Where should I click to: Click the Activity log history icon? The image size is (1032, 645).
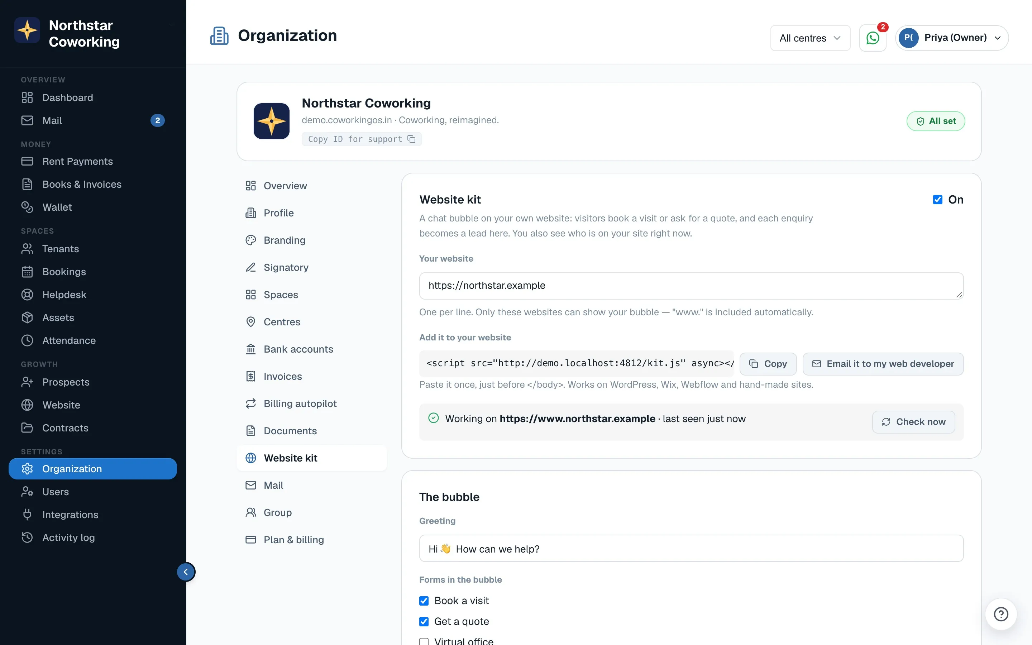click(x=27, y=537)
